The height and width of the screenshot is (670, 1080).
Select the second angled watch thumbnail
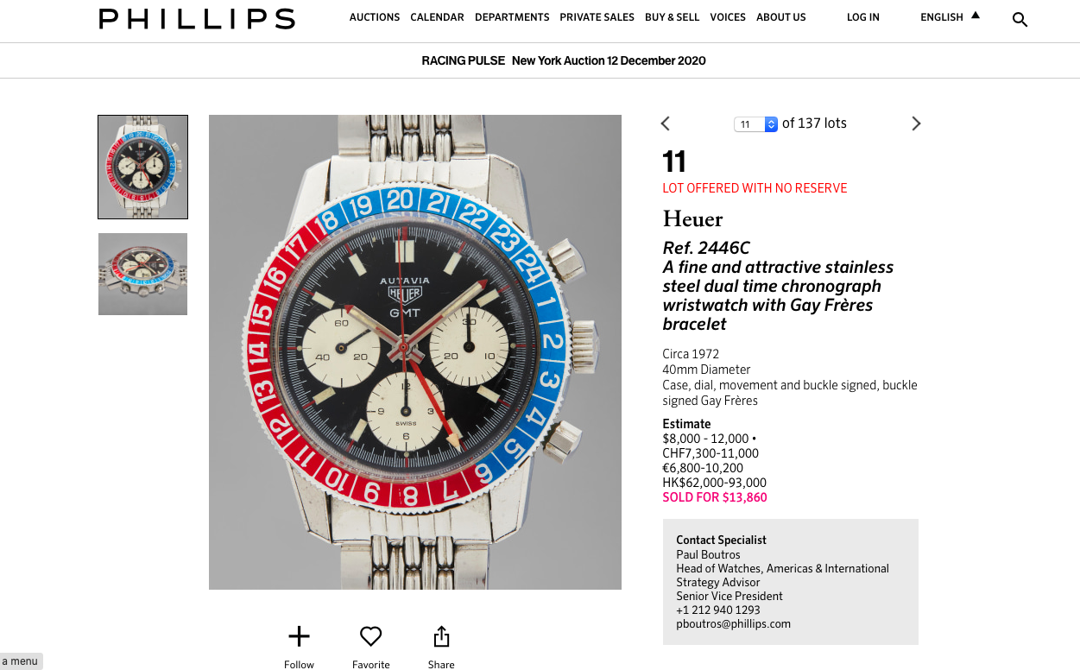(x=142, y=274)
